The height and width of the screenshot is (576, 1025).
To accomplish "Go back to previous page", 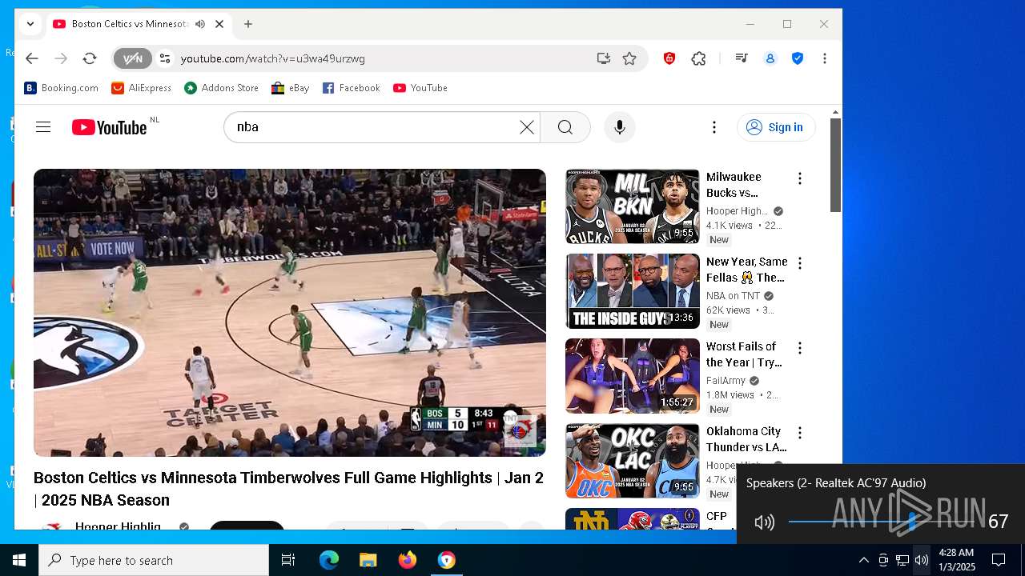I will coord(32,58).
